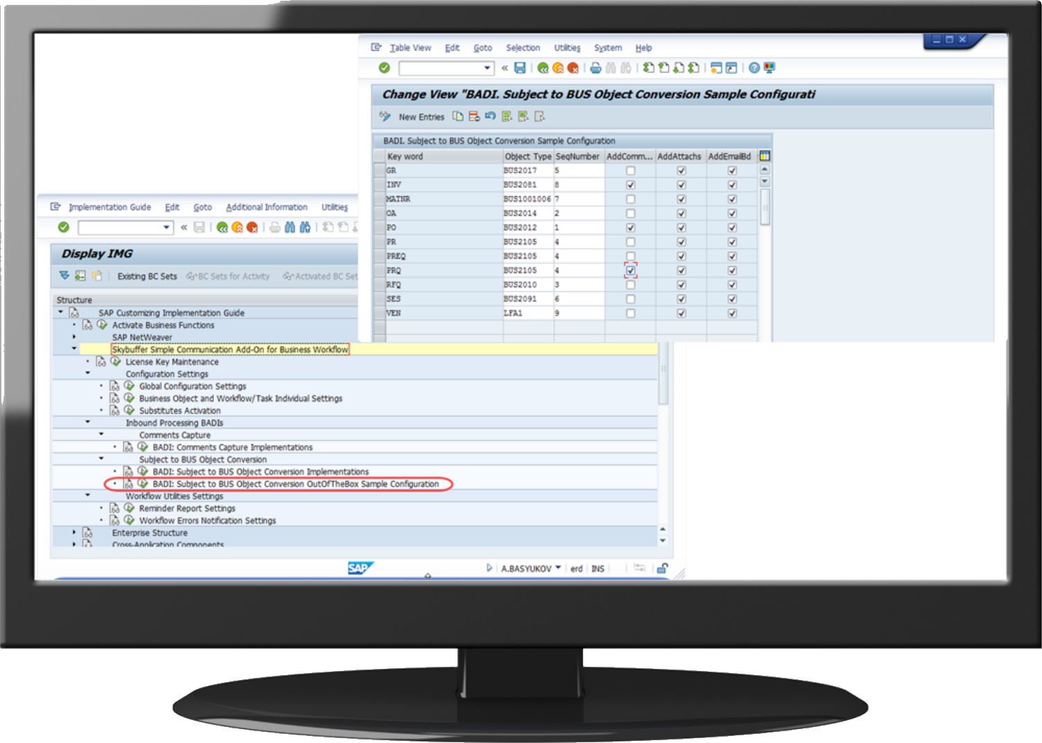
Task: Click the Last Page icon in Change View toolbar
Action: 694,68
